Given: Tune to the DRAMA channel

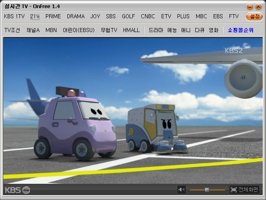Looking at the screenshot, I should coord(76,17).
